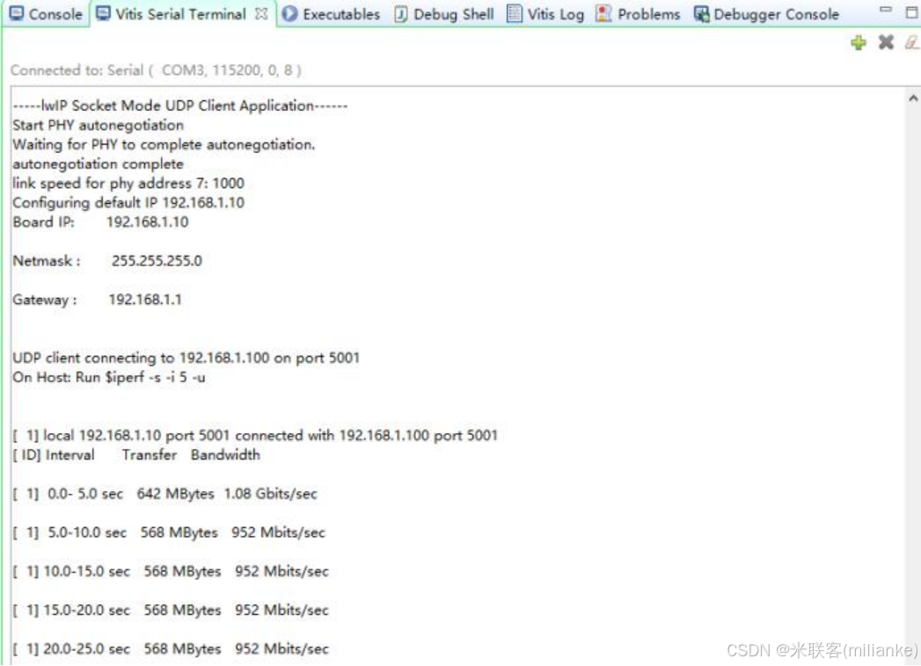The height and width of the screenshot is (666, 921).
Task: Click the Console tab's monitor icon
Action: click(x=18, y=14)
